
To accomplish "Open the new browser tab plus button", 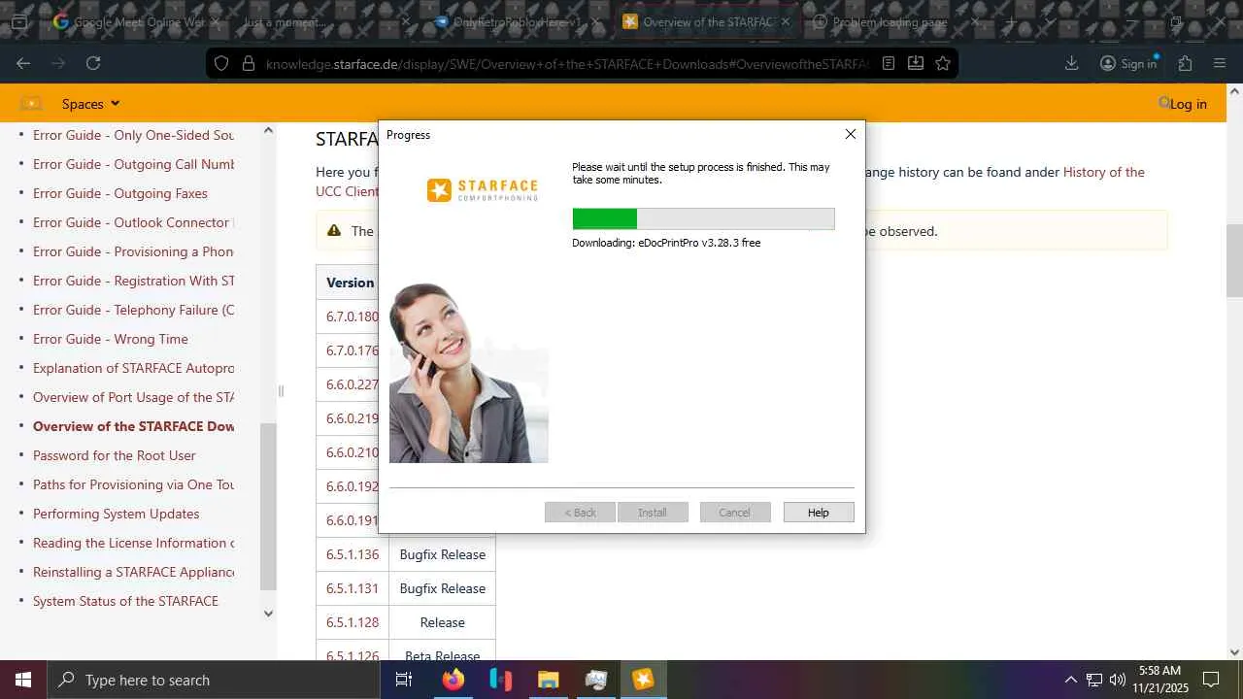I will click(x=1011, y=21).
